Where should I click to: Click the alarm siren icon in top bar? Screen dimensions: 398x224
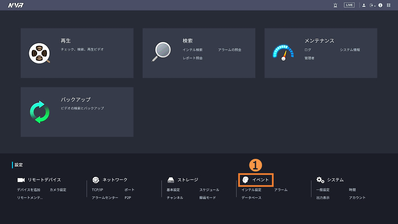pyautogui.click(x=335, y=5)
